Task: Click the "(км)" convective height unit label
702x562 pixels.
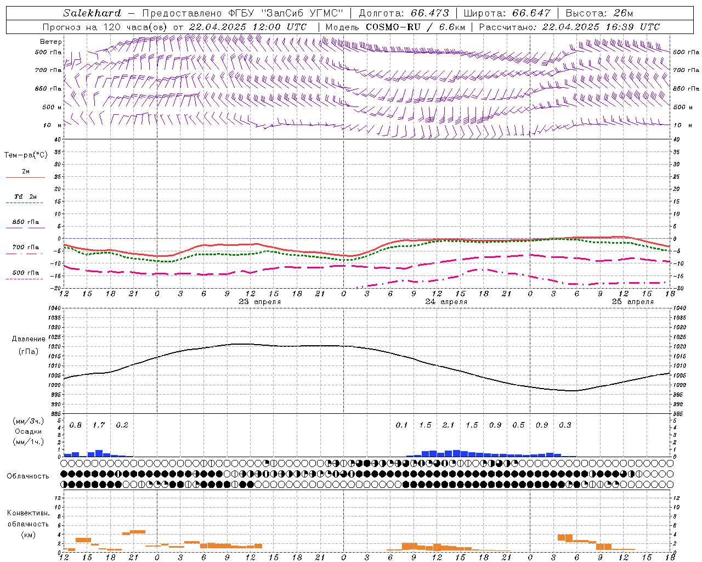Action: [x=28, y=535]
